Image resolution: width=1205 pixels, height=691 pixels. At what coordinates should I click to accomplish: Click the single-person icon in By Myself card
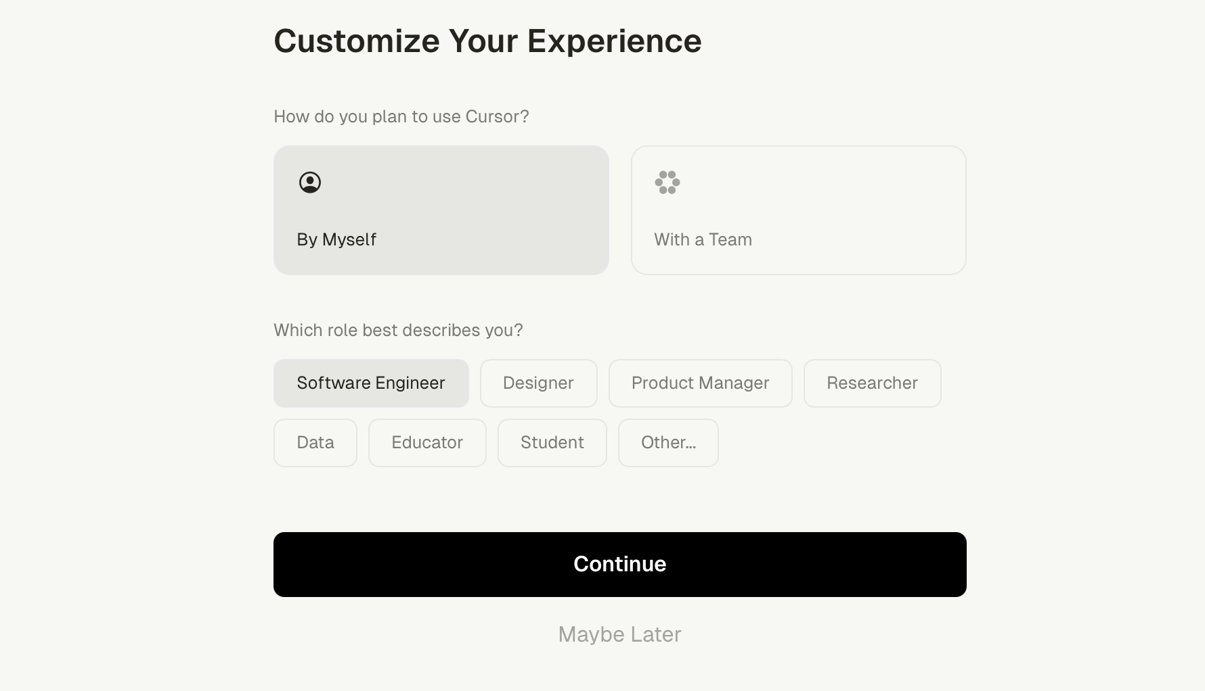310,183
